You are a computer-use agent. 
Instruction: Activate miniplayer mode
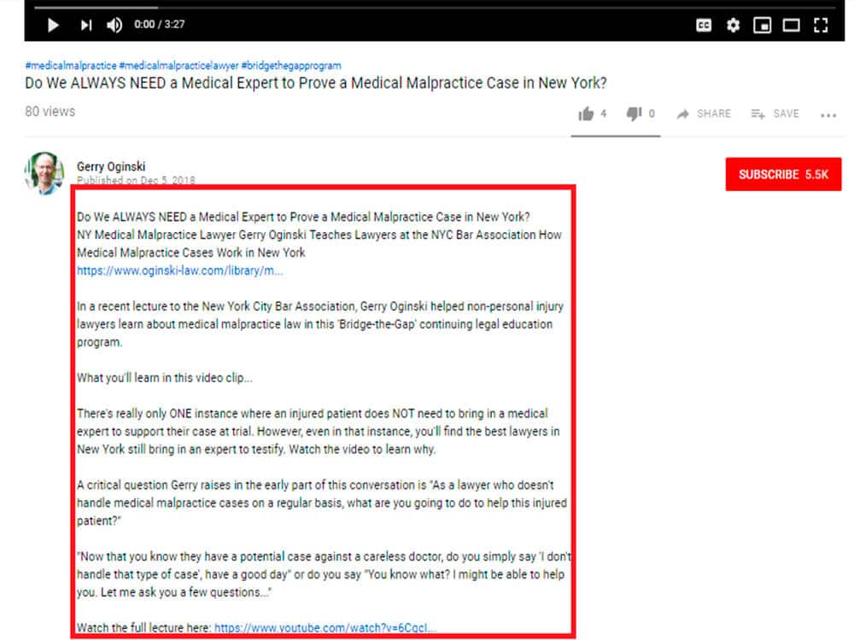click(x=762, y=25)
